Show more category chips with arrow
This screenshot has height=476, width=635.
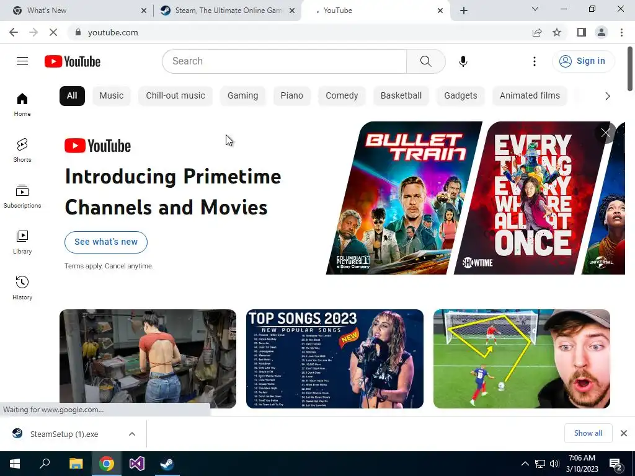[x=607, y=96]
